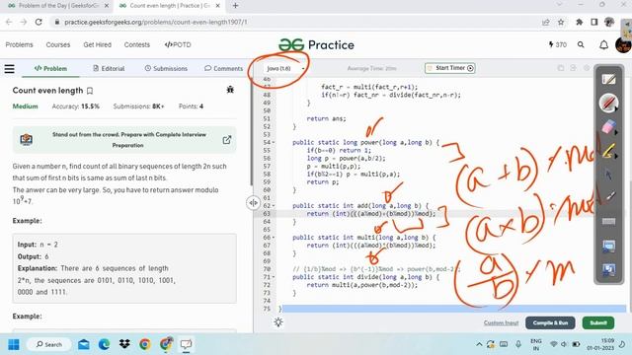632x355 pixels.
Task: Open a new browser tab
Action: pos(235,6)
